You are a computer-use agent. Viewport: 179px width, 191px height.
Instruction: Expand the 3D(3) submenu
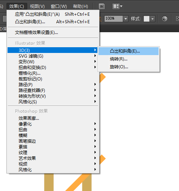(x=52, y=50)
